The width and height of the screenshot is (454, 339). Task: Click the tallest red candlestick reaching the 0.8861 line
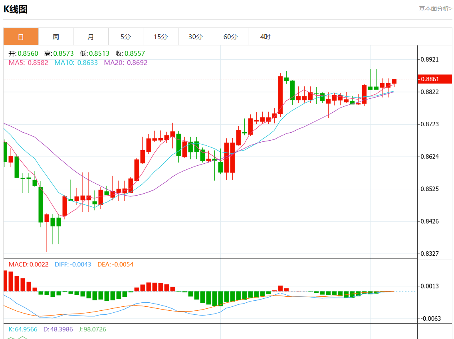(280, 95)
